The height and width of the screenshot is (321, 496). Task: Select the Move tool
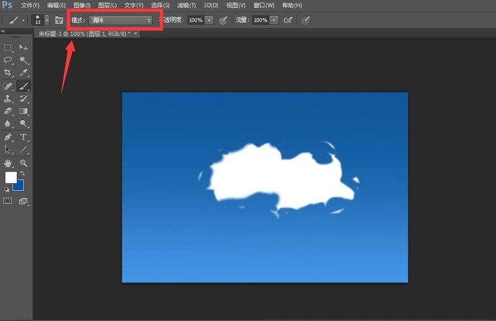(x=23, y=47)
